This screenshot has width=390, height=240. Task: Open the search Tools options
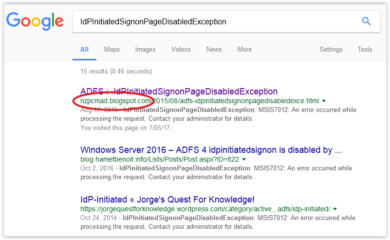(x=365, y=50)
